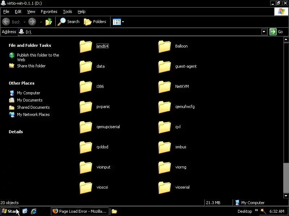Open the Tools menu

pyautogui.click(x=68, y=12)
